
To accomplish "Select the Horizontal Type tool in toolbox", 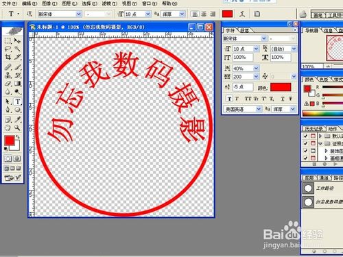I will (x=18, y=101).
